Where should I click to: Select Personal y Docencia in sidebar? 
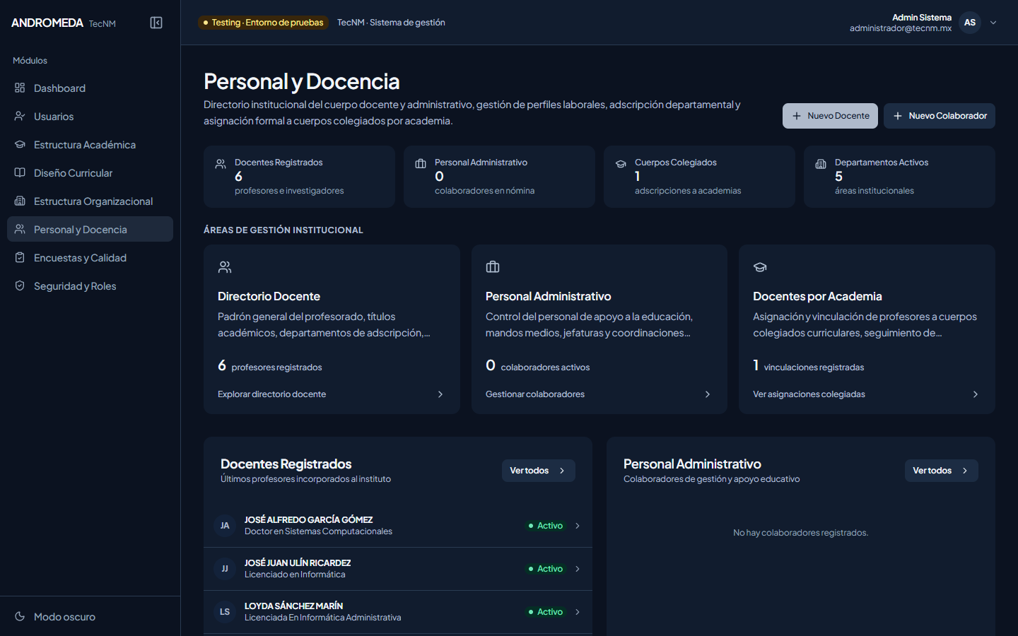point(90,229)
